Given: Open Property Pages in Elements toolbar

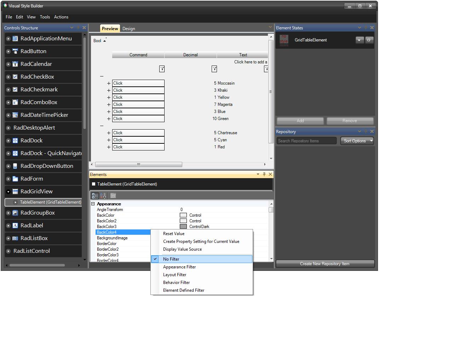Looking at the screenshot, I should tap(113, 195).
